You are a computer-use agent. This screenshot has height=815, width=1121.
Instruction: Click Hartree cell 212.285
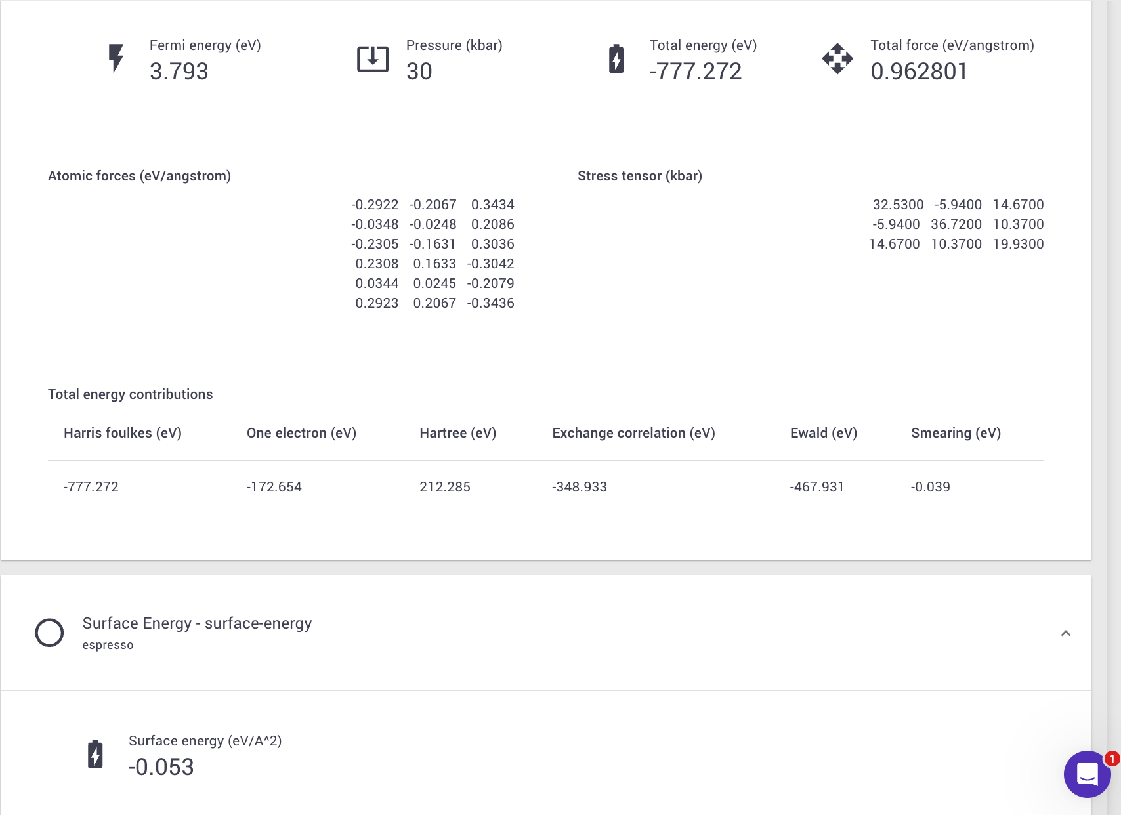pos(445,487)
